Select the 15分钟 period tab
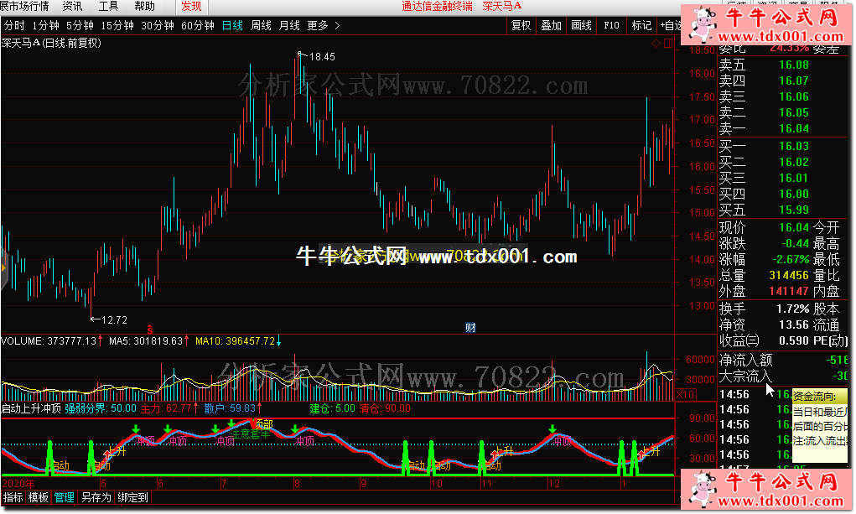Image resolution: width=856 pixels, height=514 pixels. [x=117, y=26]
